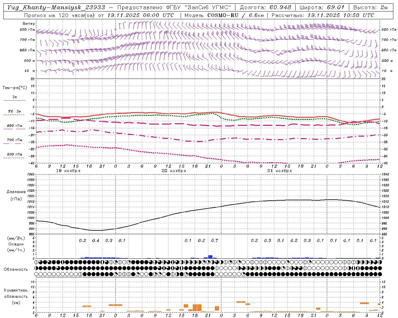The image size is (398, 318).
Task: Click 1040 on the left pressure axis
Action: (31, 174)
